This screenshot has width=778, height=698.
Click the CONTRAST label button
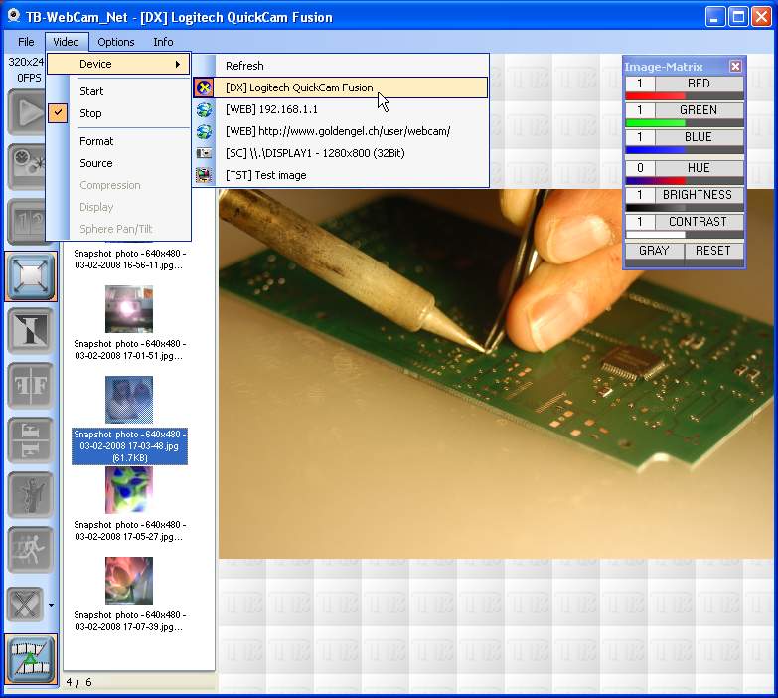[700, 222]
